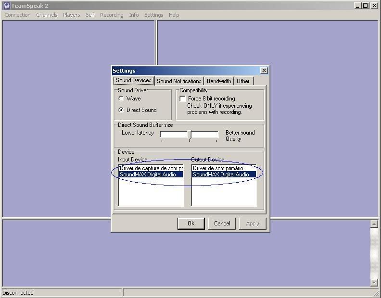Switch to the Sound Devices tab
381x298 pixels.
pos(134,80)
